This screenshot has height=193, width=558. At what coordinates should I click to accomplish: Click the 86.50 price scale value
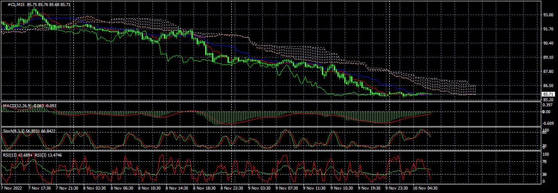tap(548, 86)
